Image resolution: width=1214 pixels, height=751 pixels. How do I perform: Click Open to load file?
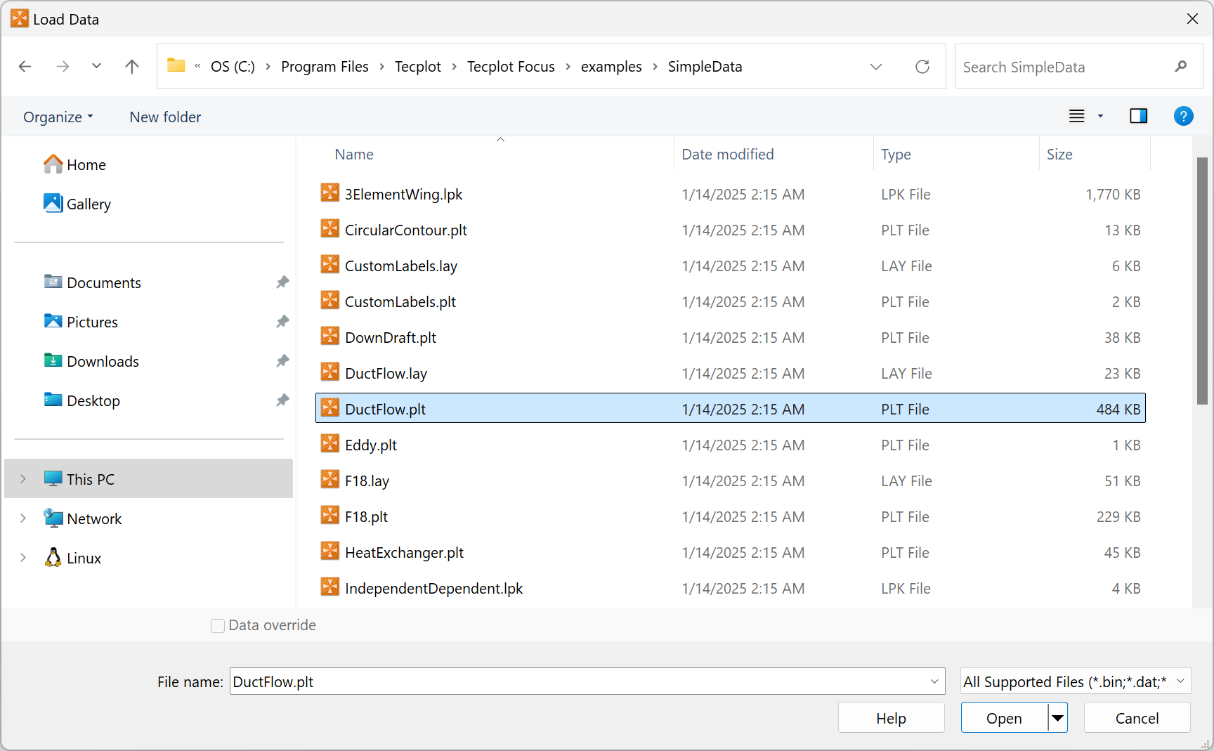[1004, 718]
